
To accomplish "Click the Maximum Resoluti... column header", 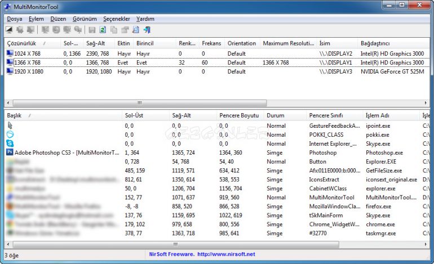I will [288, 43].
